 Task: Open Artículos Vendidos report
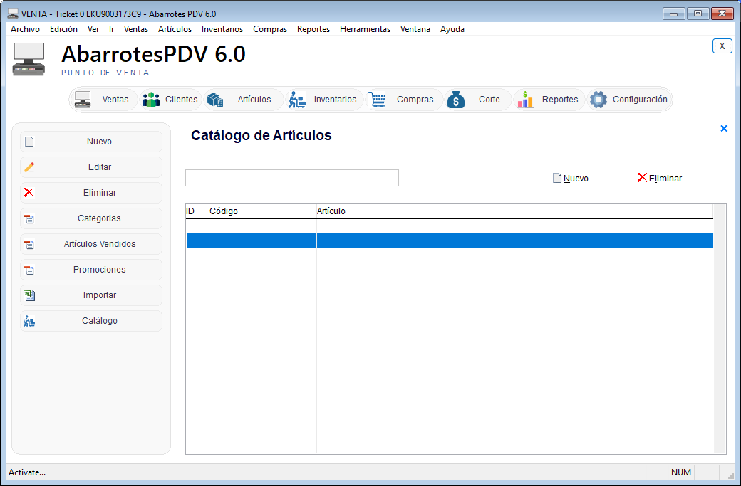pos(91,244)
